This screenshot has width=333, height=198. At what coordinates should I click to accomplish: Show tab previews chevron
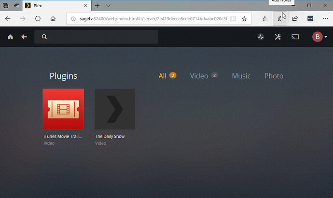(108, 5)
